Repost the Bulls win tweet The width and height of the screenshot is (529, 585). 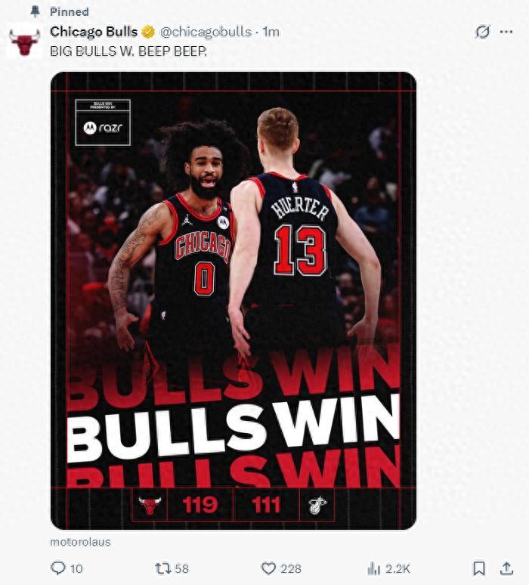pyautogui.click(x=163, y=568)
